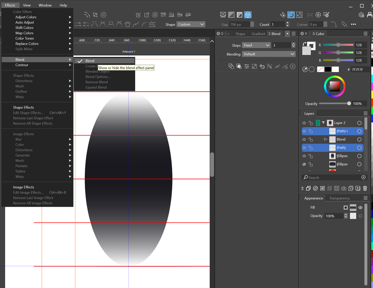Click the red channel R slider handle
The image size is (373, 288).
click(338, 45)
